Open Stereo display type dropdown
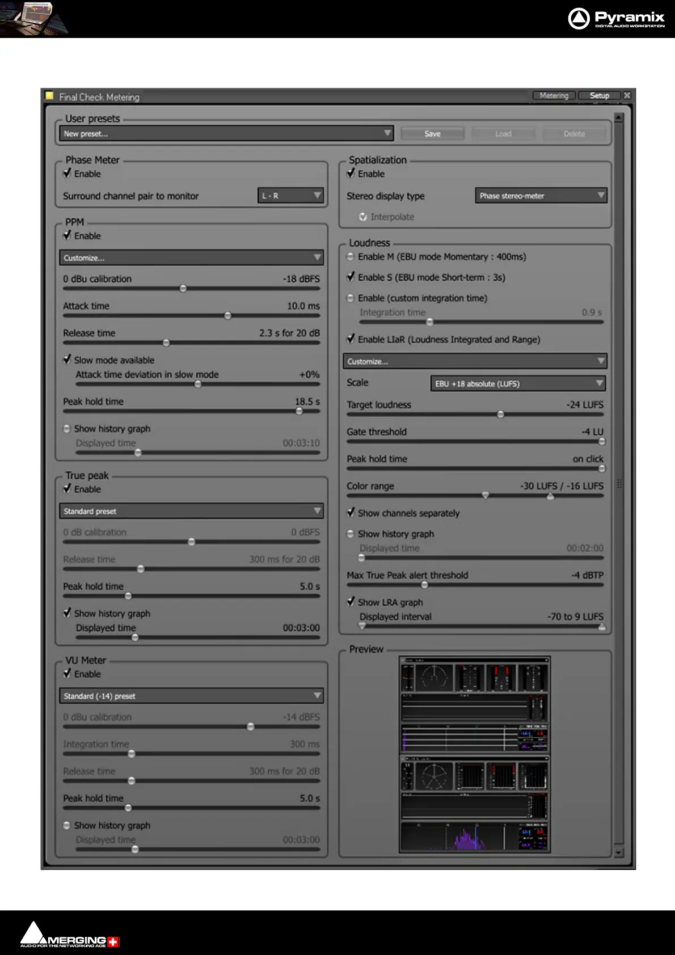Screen dimensions: 675x955 coord(541,196)
